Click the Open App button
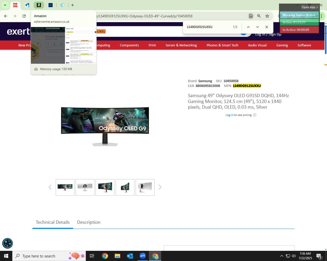Image resolution: width=327 pixels, height=261 pixels. tap(310, 7)
